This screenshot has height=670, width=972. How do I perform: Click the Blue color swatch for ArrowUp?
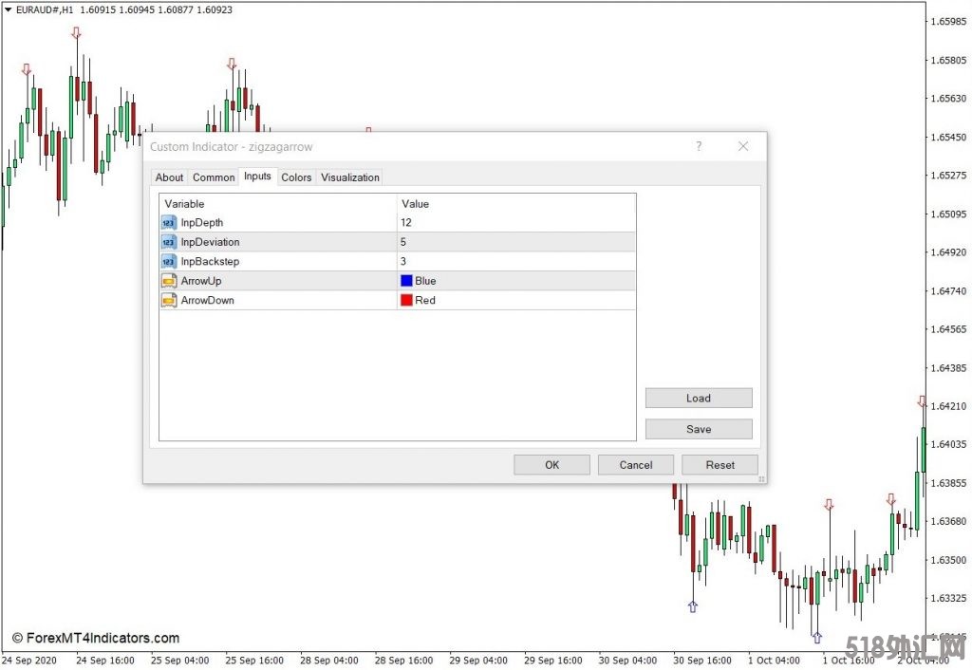point(406,281)
